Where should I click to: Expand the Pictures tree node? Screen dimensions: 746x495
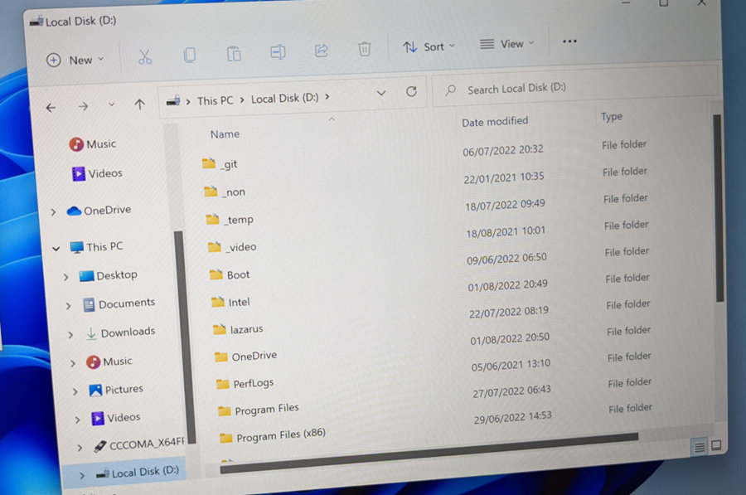tap(75, 391)
